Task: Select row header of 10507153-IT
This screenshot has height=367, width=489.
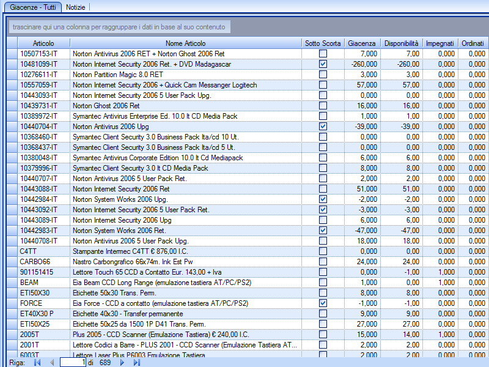Action: 12,54
